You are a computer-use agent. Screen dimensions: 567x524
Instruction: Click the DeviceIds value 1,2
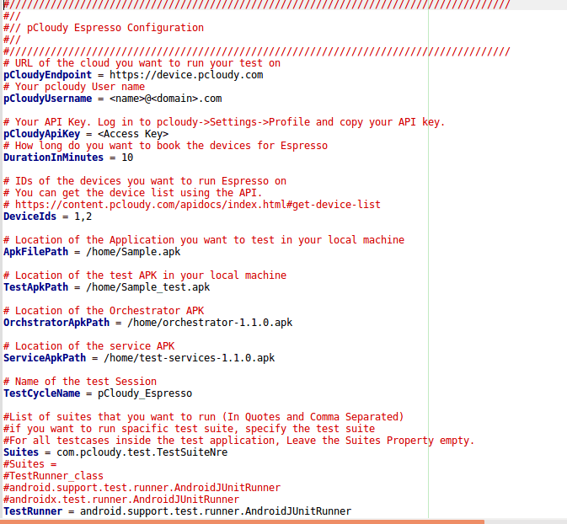click(x=83, y=217)
